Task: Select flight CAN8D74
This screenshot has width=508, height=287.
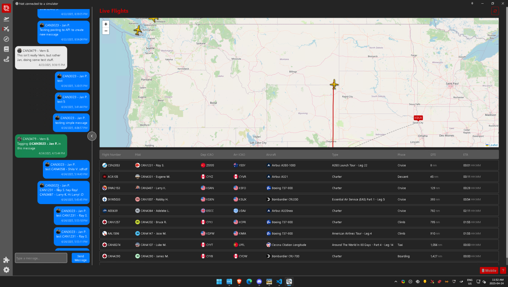Action: [299, 245]
